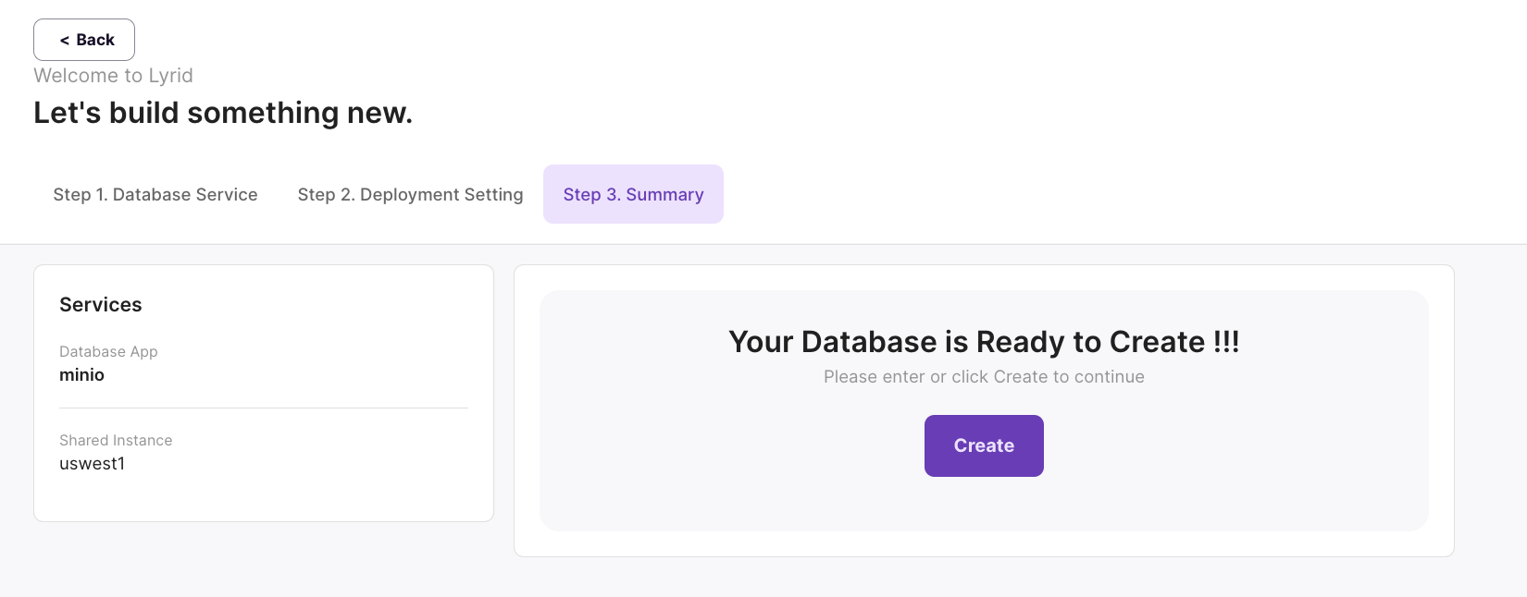Click the 'Shared Instance' label
1527x597 pixels.
(x=116, y=441)
